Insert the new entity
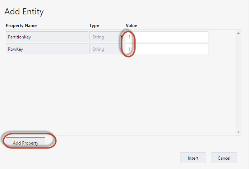The image size is (249, 169). [x=193, y=158]
